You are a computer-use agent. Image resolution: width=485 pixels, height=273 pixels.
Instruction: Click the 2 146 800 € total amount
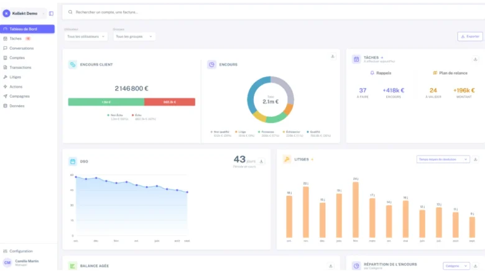tap(131, 88)
